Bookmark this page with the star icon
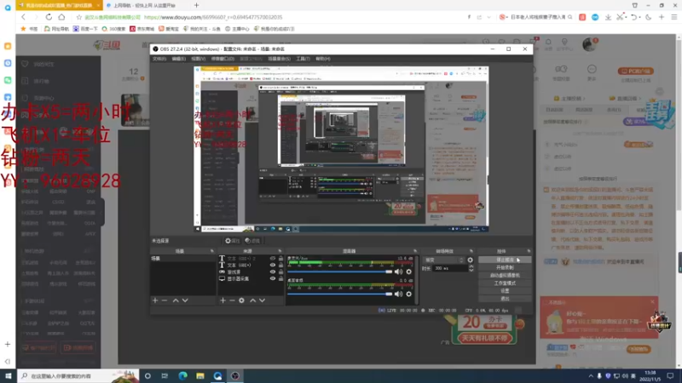This screenshot has height=383, width=682. coord(78,17)
